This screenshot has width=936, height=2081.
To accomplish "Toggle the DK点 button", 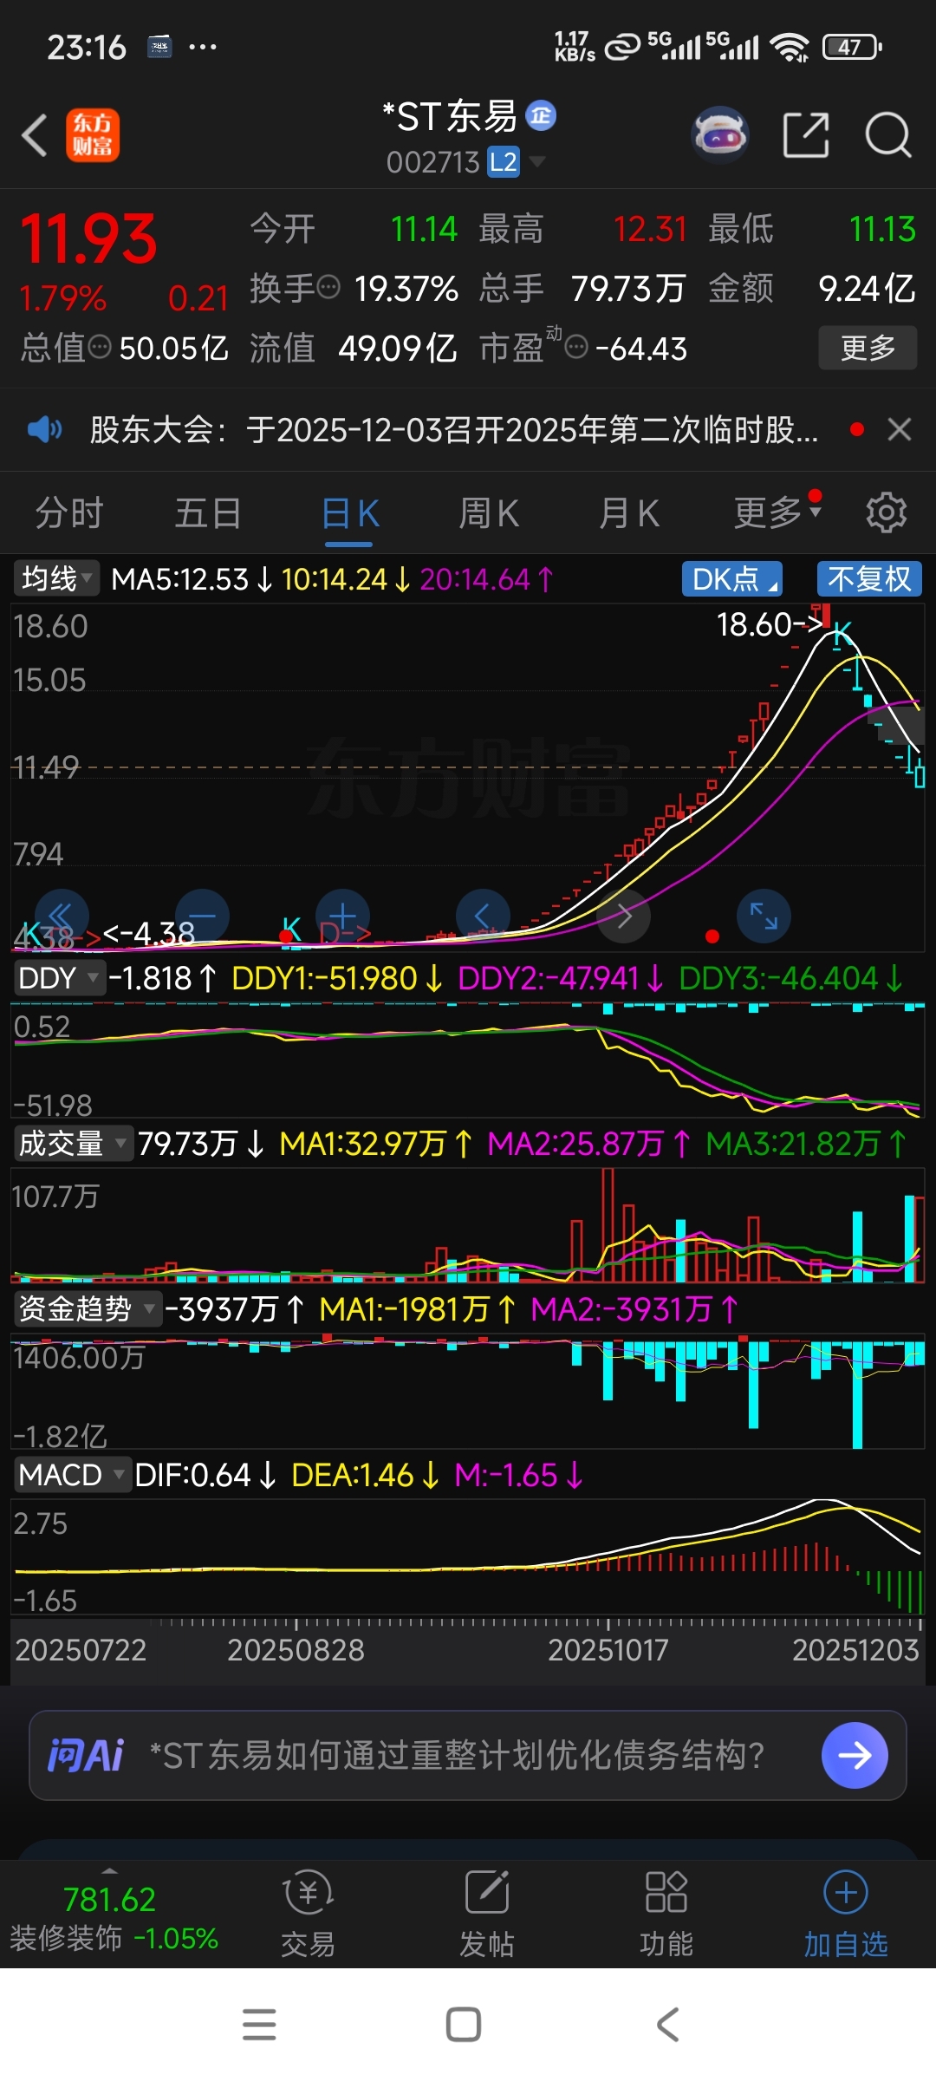I will click(732, 578).
